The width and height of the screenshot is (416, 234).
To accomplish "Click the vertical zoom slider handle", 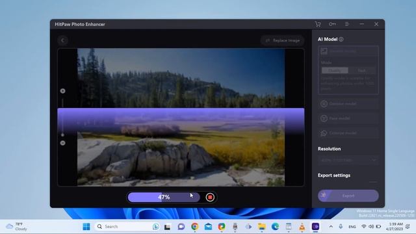I will (62, 135).
